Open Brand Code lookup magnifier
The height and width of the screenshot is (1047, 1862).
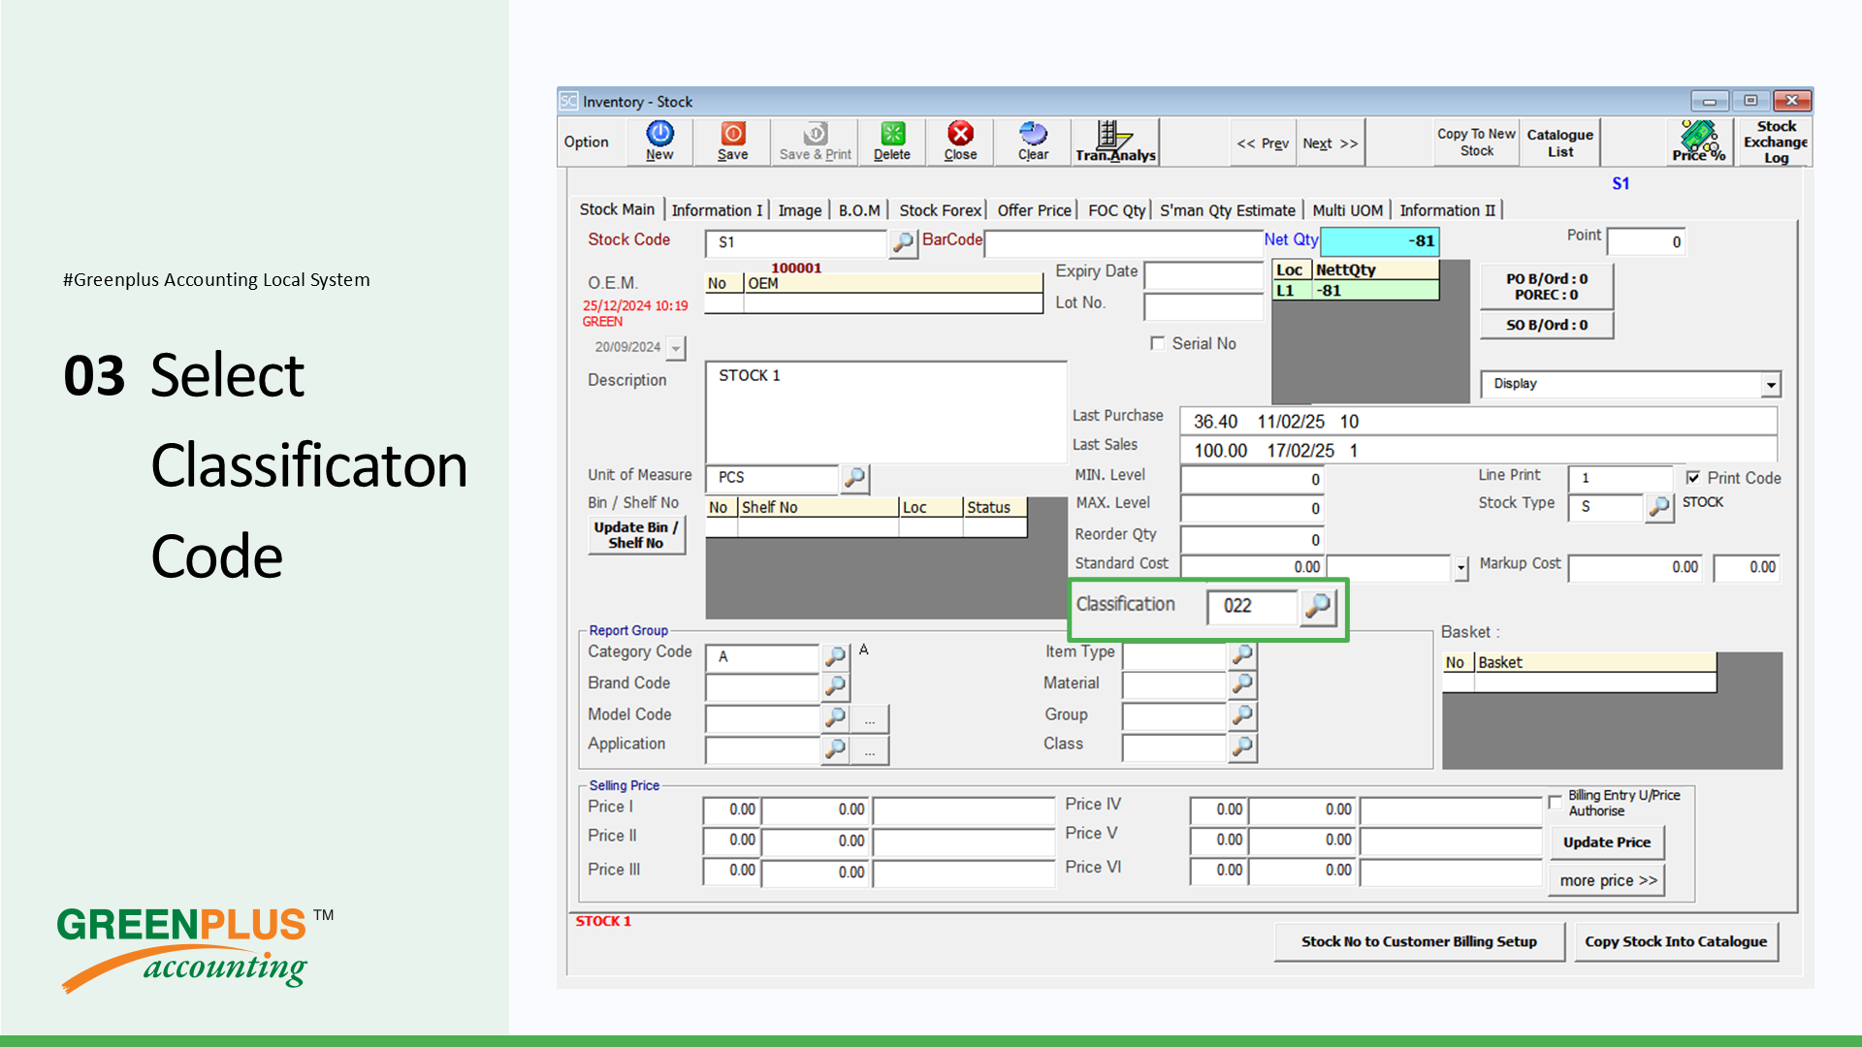[x=835, y=686]
